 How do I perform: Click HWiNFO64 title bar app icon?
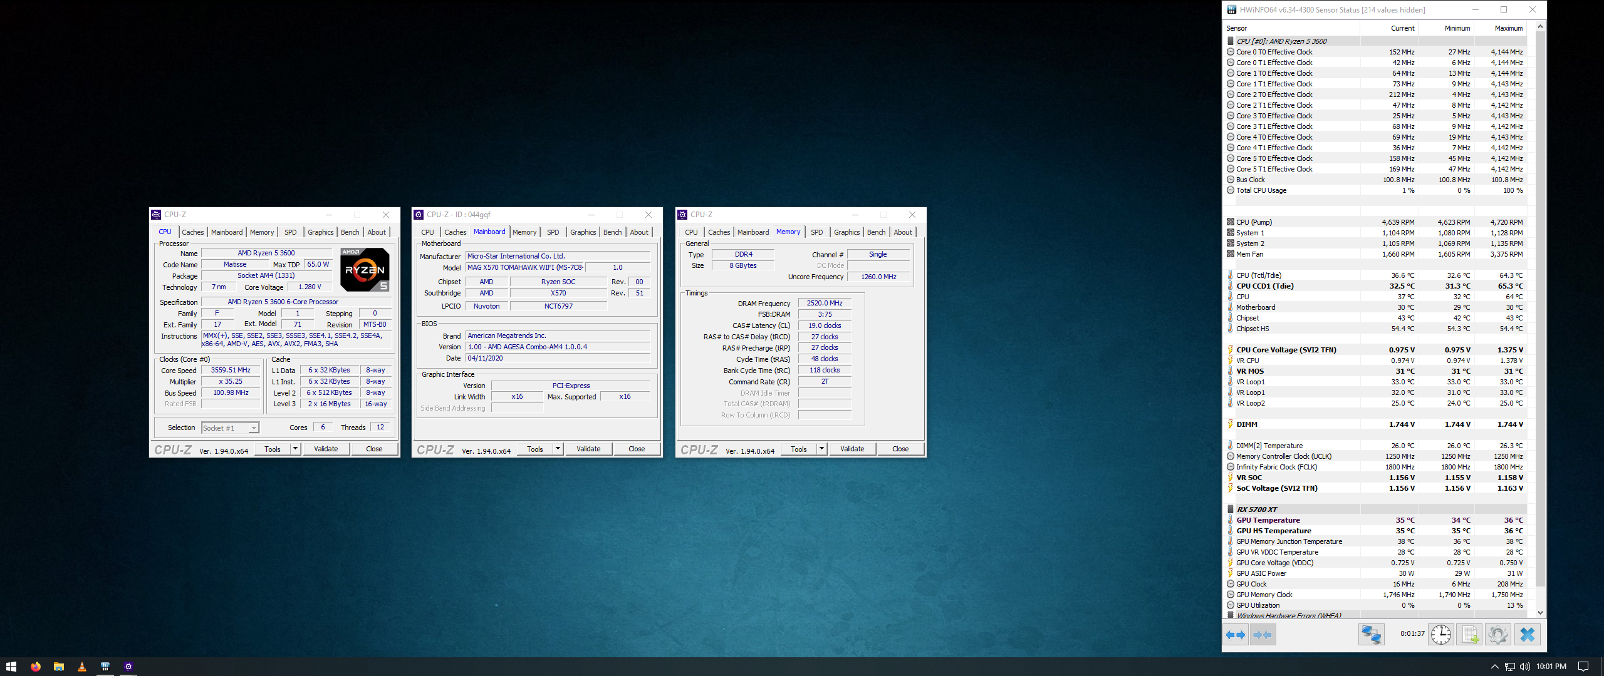[1232, 9]
